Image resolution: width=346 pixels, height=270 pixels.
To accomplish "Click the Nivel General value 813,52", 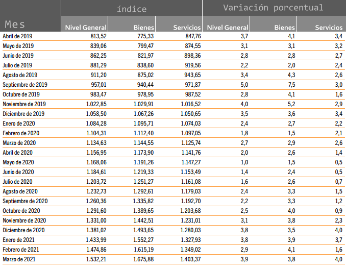I will point(97,36).
